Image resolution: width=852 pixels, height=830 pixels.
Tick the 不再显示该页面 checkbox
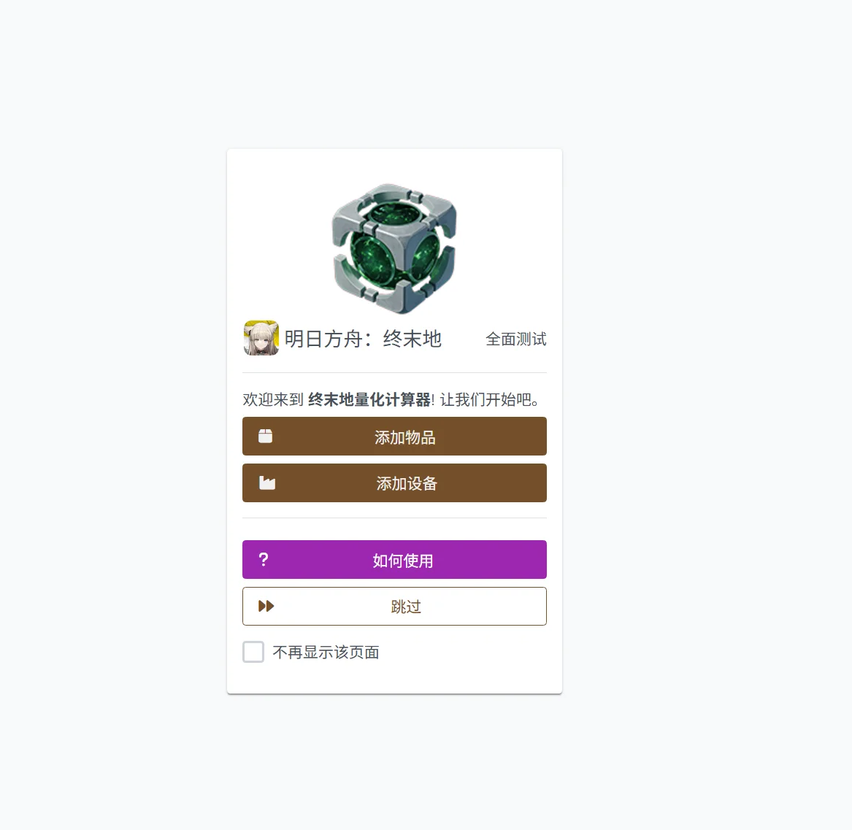point(253,652)
